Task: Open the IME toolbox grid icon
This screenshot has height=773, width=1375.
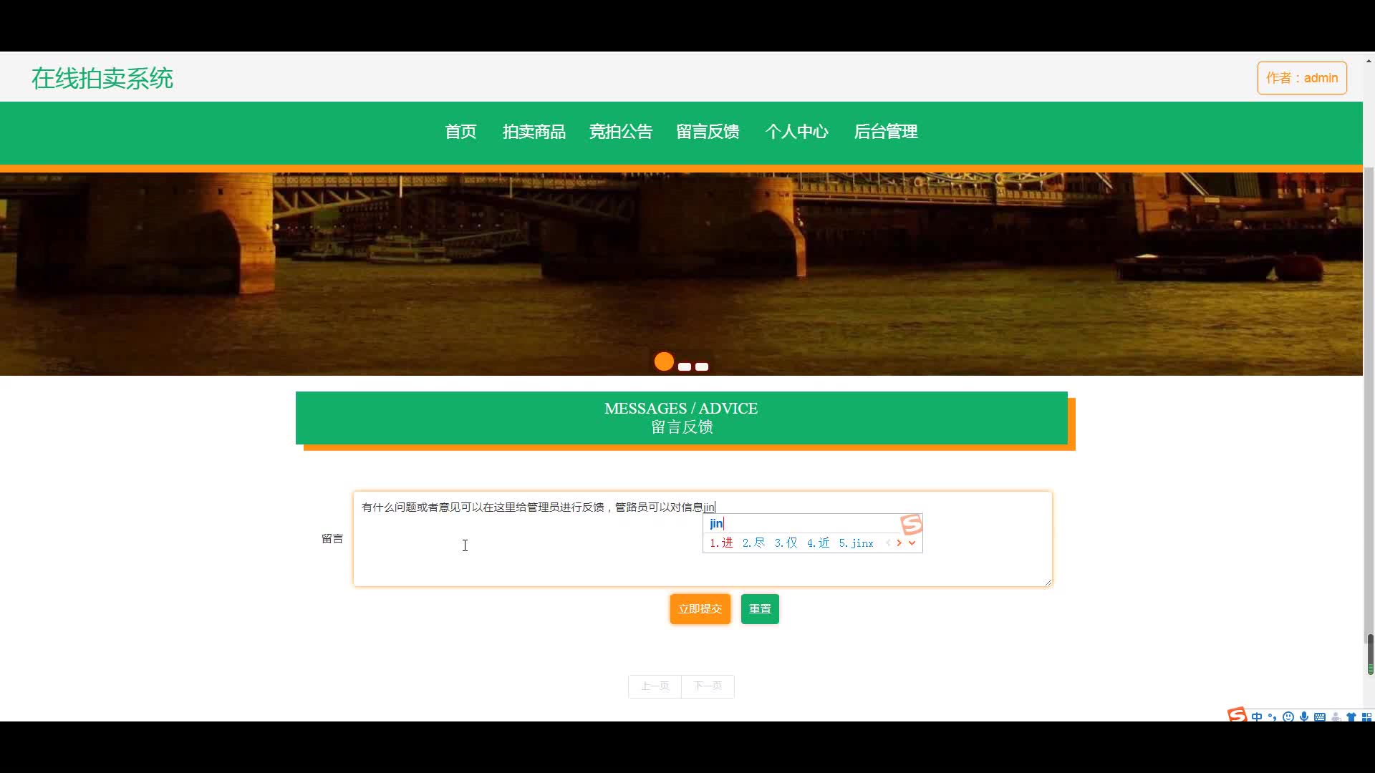Action: pos(1366,716)
